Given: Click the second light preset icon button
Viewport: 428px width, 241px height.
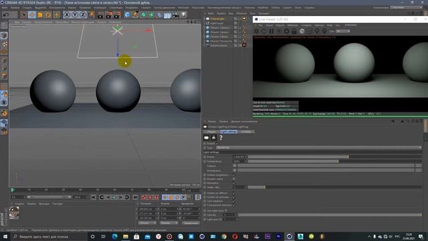Looking at the screenshot, I should [x=213, y=138].
